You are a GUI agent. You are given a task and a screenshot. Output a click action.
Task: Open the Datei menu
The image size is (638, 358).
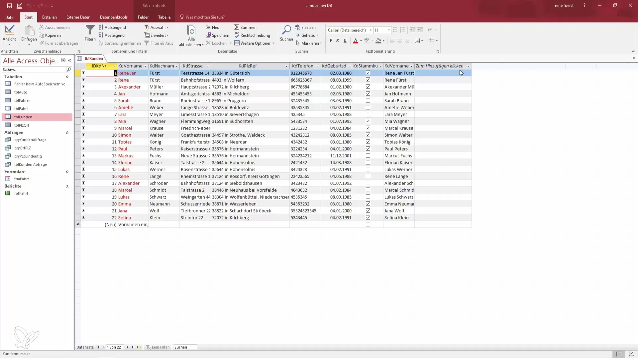pyautogui.click(x=10, y=17)
